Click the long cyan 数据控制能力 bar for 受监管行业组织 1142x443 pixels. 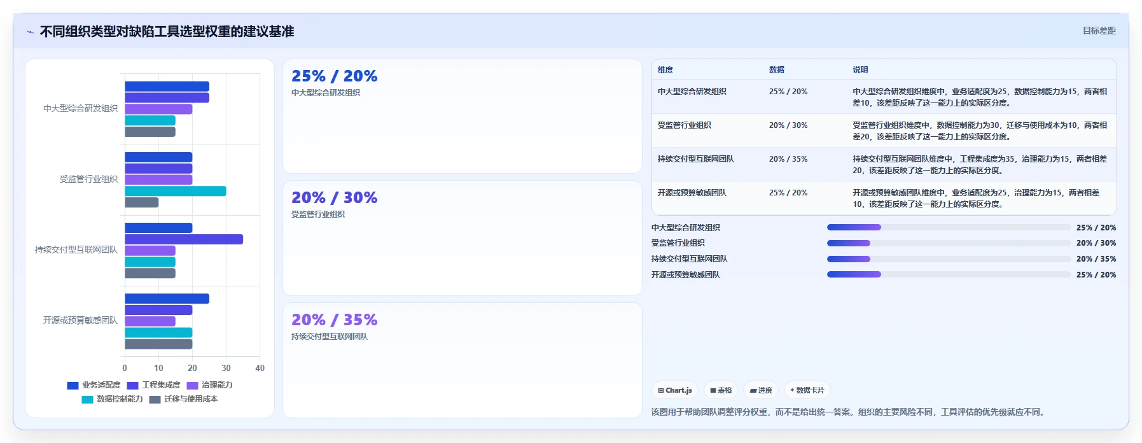tap(176, 191)
